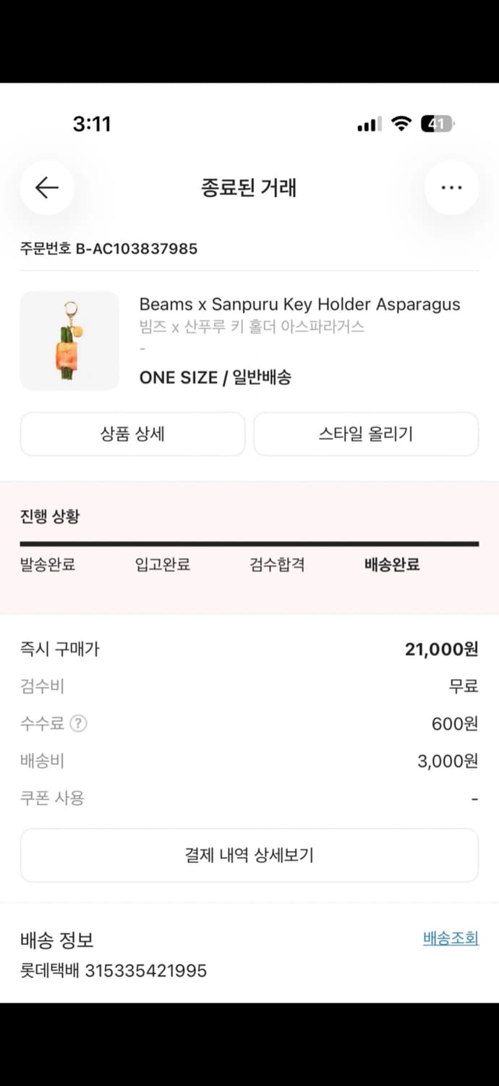Tap the back arrow to leave this screen
This screenshot has width=499, height=1086.
click(x=46, y=187)
